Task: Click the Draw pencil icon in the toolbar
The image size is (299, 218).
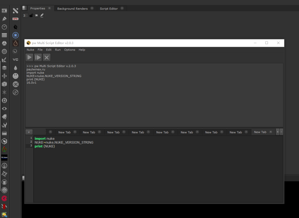Action: click(x=4, y=19)
